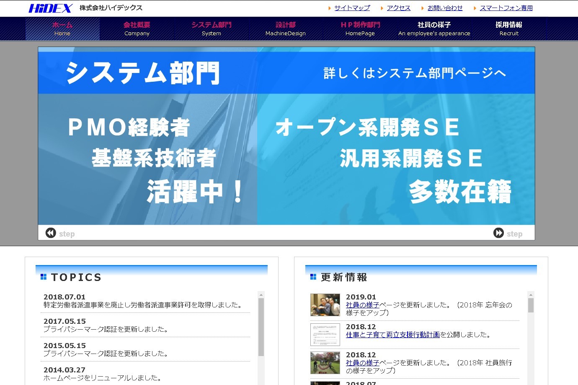Open the 採用情報 Recruit menu item
This screenshot has height=385, width=578.
509,29
